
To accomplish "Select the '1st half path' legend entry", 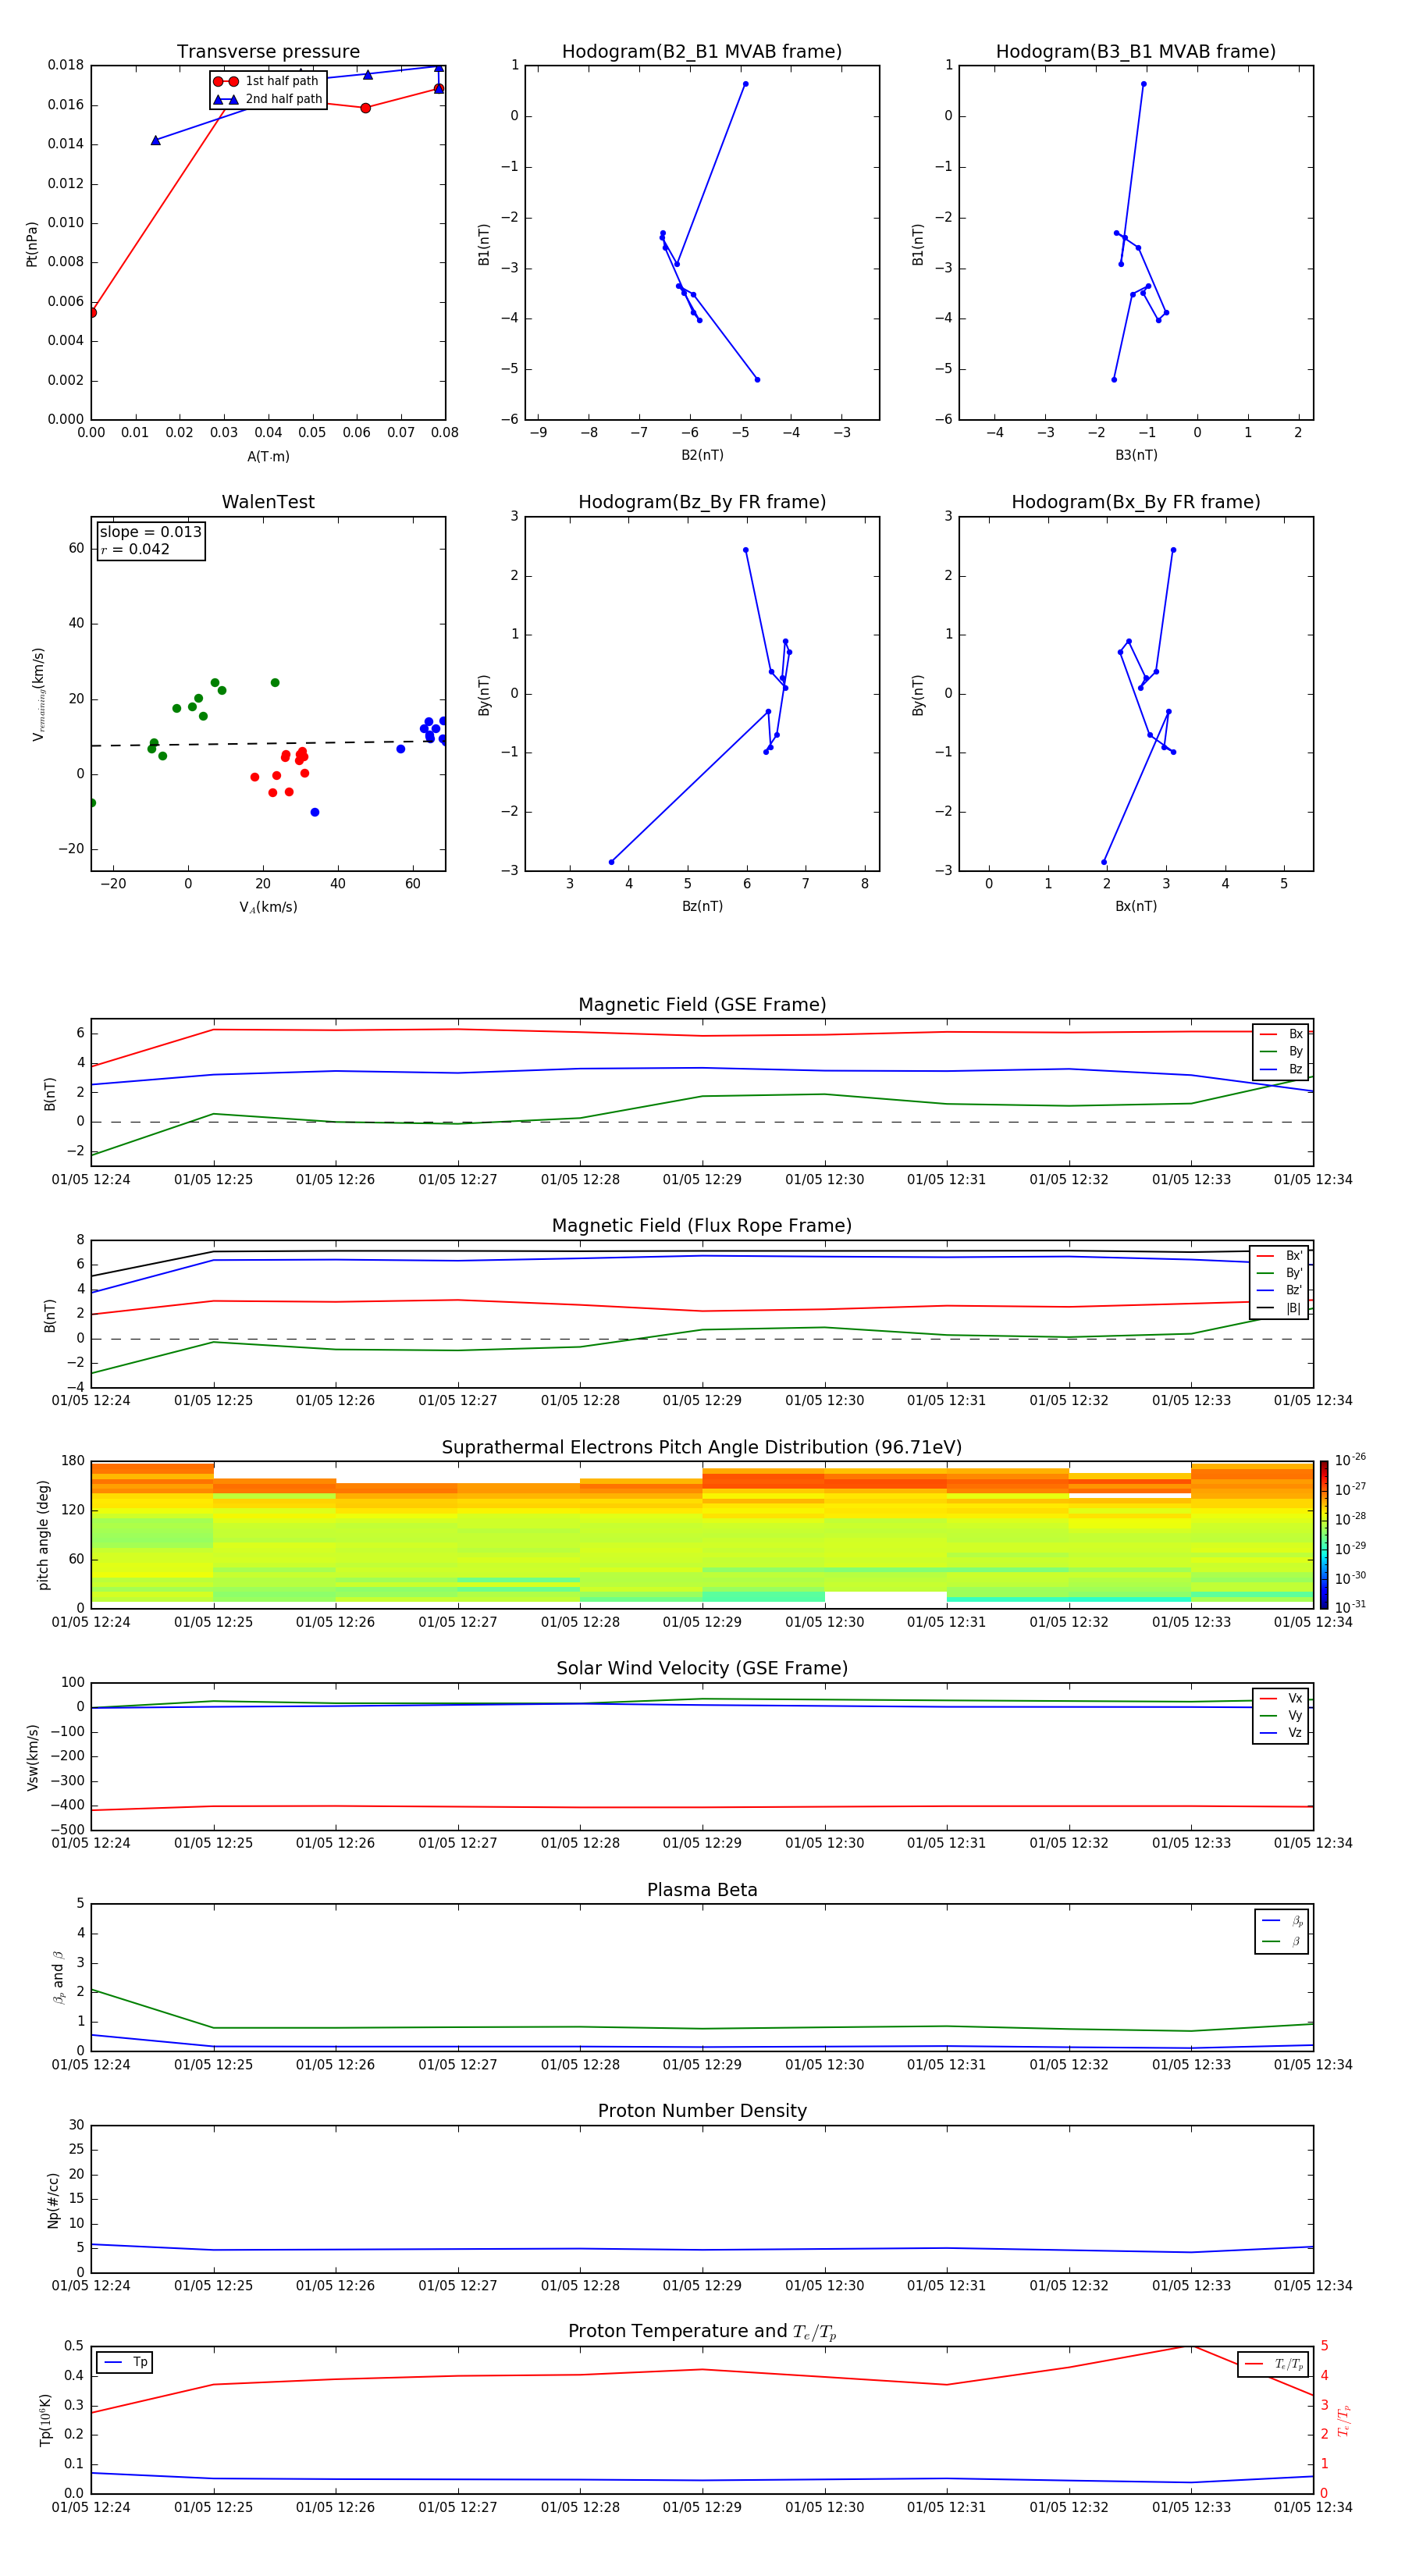I will (x=267, y=81).
